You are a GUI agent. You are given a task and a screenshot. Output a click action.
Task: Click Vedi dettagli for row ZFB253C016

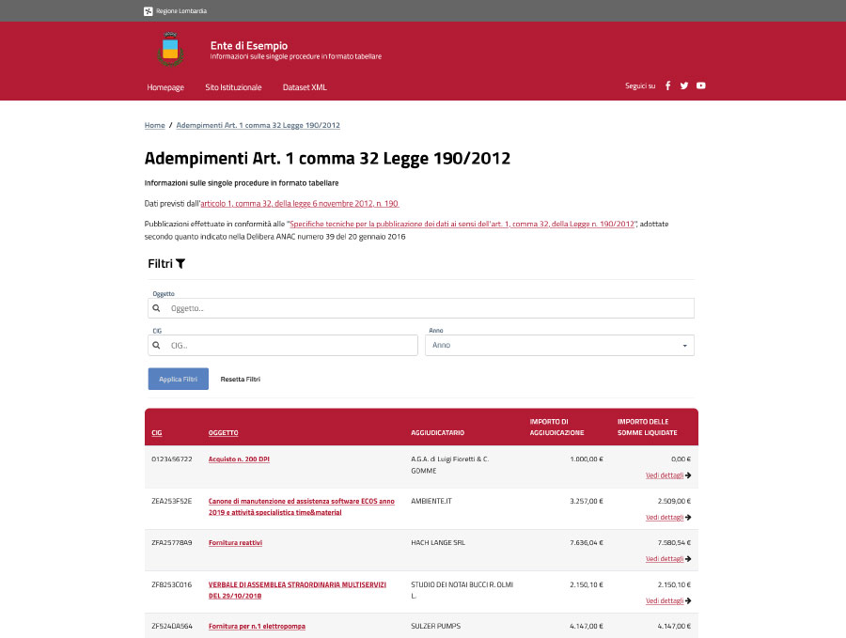[x=665, y=600]
